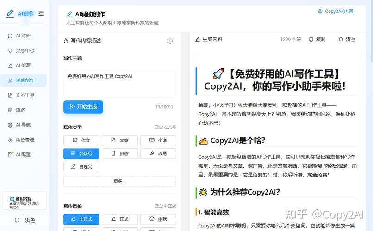Select the 改写 writing type
373x231 pixels.
pyautogui.click(x=158, y=153)
